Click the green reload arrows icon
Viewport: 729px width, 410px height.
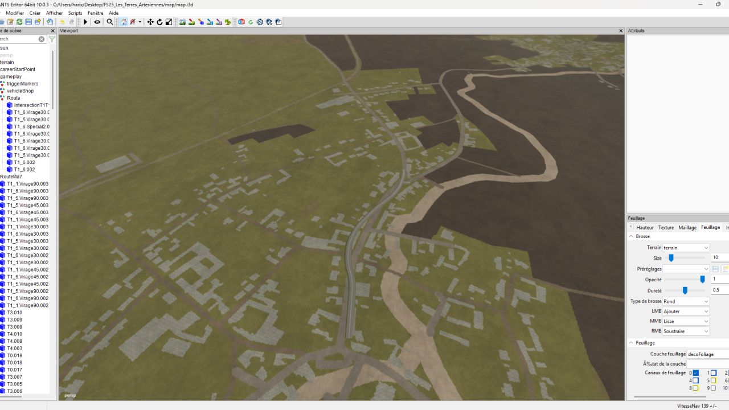click(19, 22)
